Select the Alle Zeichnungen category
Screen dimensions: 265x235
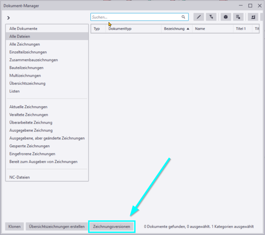(47, 44)
